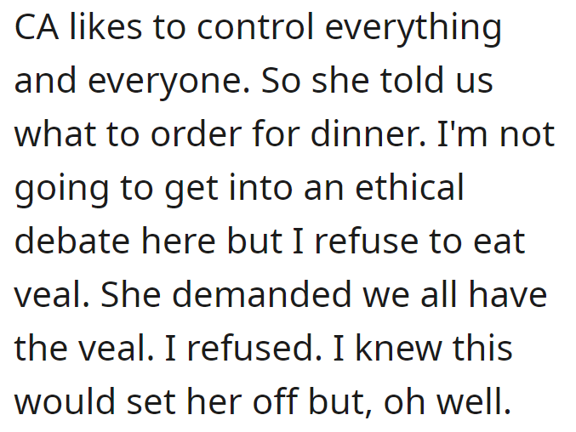576x432 pixels.
Task: Click the word "demanded" in sixth line
Action: (262, 293)
